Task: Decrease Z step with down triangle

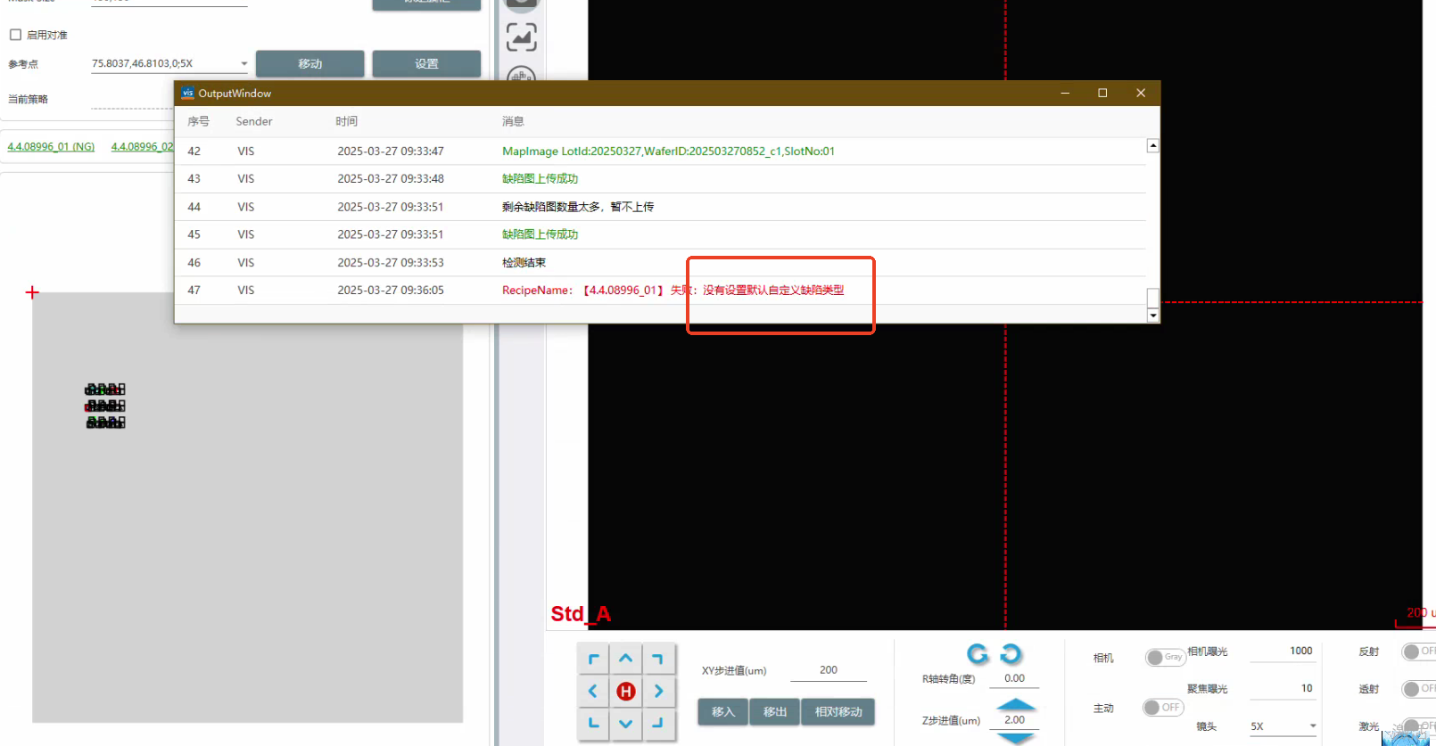Action: point(1015,738)
